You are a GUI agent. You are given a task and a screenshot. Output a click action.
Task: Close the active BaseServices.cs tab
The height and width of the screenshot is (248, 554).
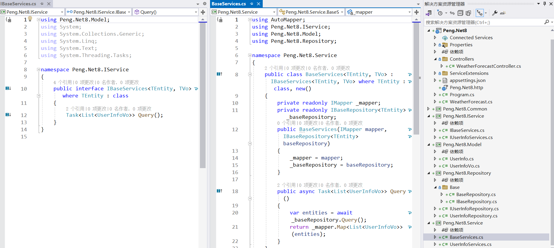(x=259, y=4)
